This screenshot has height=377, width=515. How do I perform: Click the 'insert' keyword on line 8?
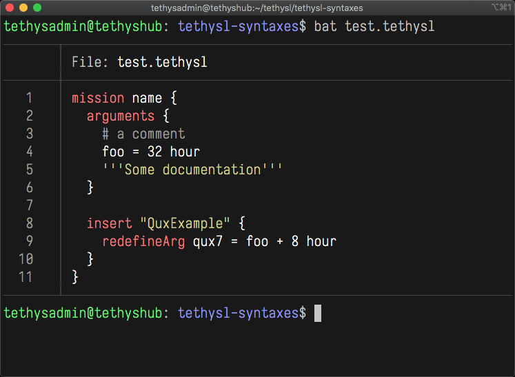click(x=109, y=223)
